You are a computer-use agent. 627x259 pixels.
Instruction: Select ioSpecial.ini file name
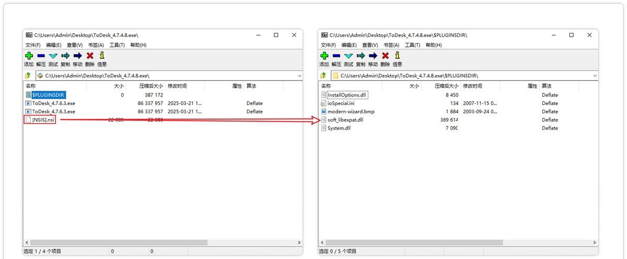(x=341, y=103)
